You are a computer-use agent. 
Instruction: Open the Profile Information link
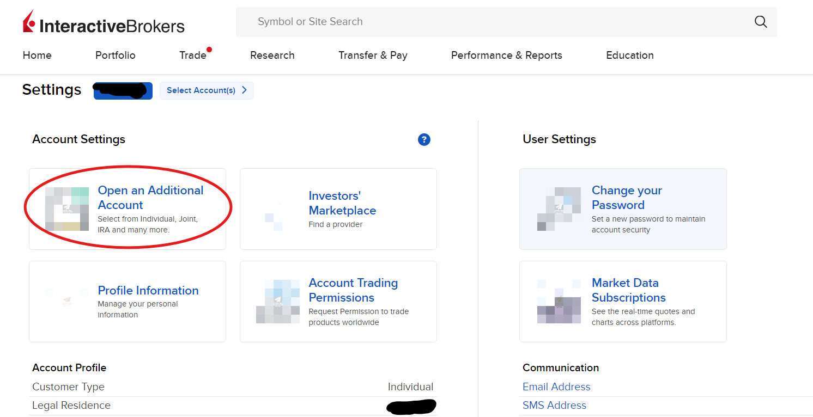[x=148, y=291]
